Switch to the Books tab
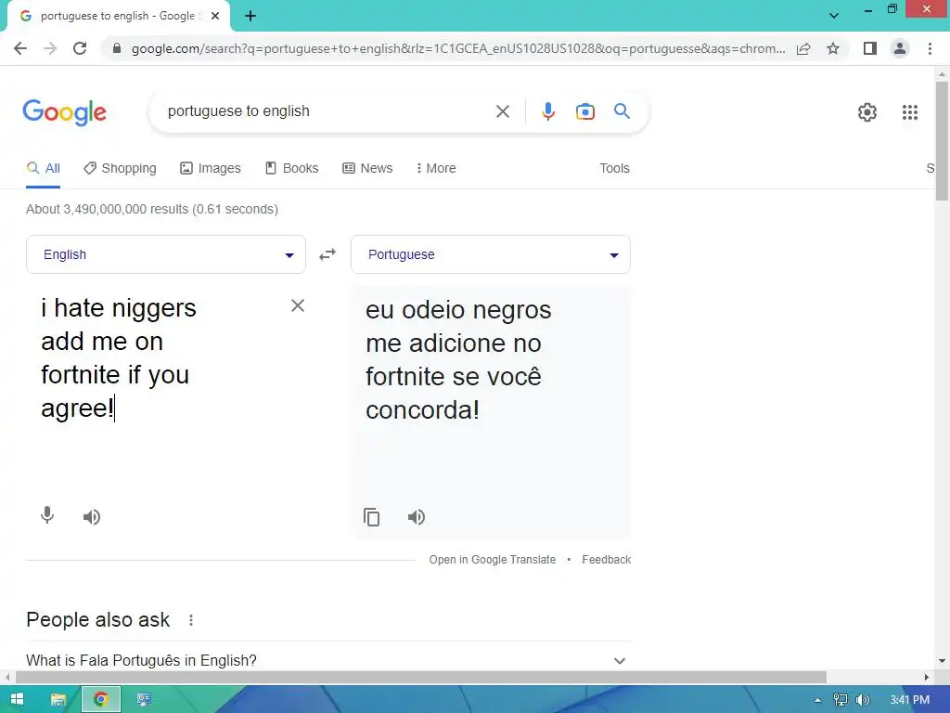 tap(291, 169)
